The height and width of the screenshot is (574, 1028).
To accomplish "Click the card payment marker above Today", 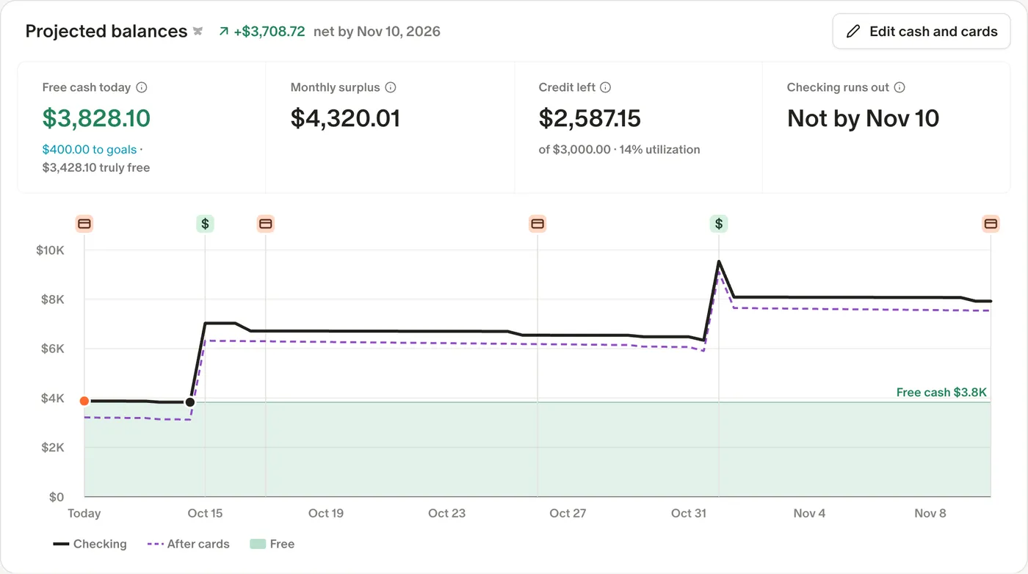I will [x=84, y=224].
